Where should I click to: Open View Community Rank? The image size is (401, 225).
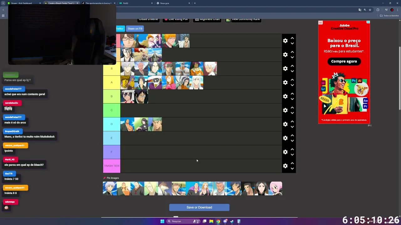(x=243, y=20)
